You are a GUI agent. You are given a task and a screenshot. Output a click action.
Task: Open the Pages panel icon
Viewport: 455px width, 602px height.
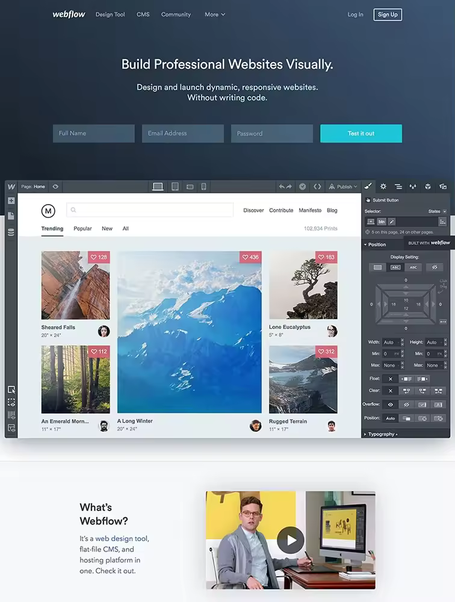[11, 216]
